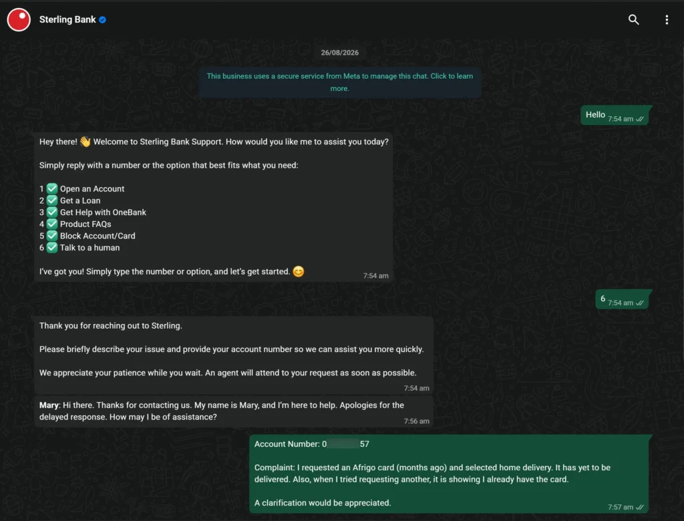Click the 'Talk to a human' option text
Screen dimensions: 684x521
click(90, 248)
